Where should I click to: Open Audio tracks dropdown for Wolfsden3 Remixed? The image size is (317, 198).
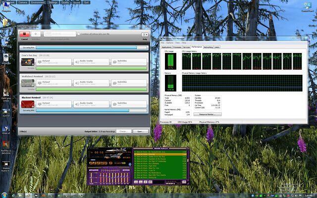(x=92, y=83)
